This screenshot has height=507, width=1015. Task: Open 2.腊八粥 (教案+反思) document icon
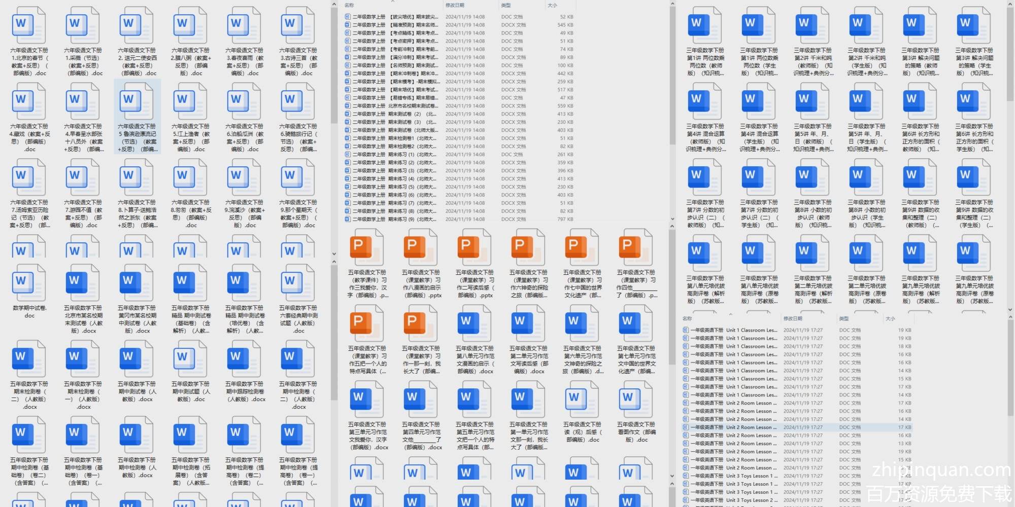pyautogui.click(x=190, y=25)
